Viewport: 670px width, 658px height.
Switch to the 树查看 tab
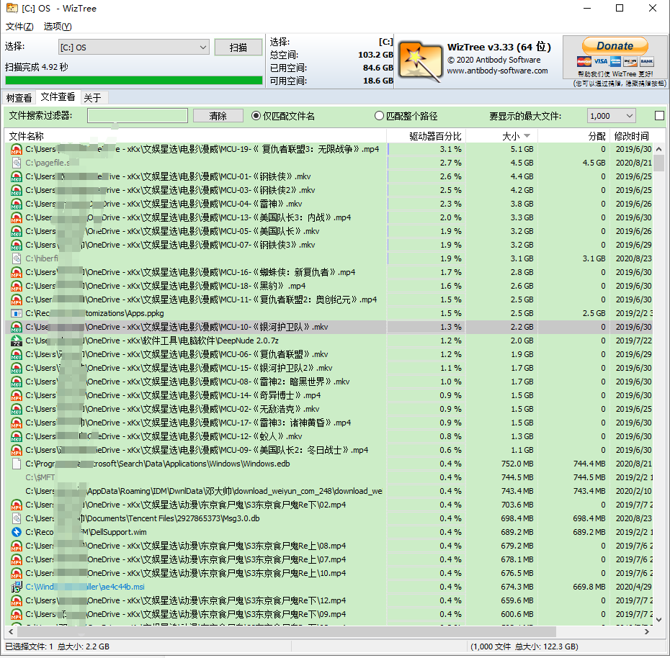tap(19, 98)
